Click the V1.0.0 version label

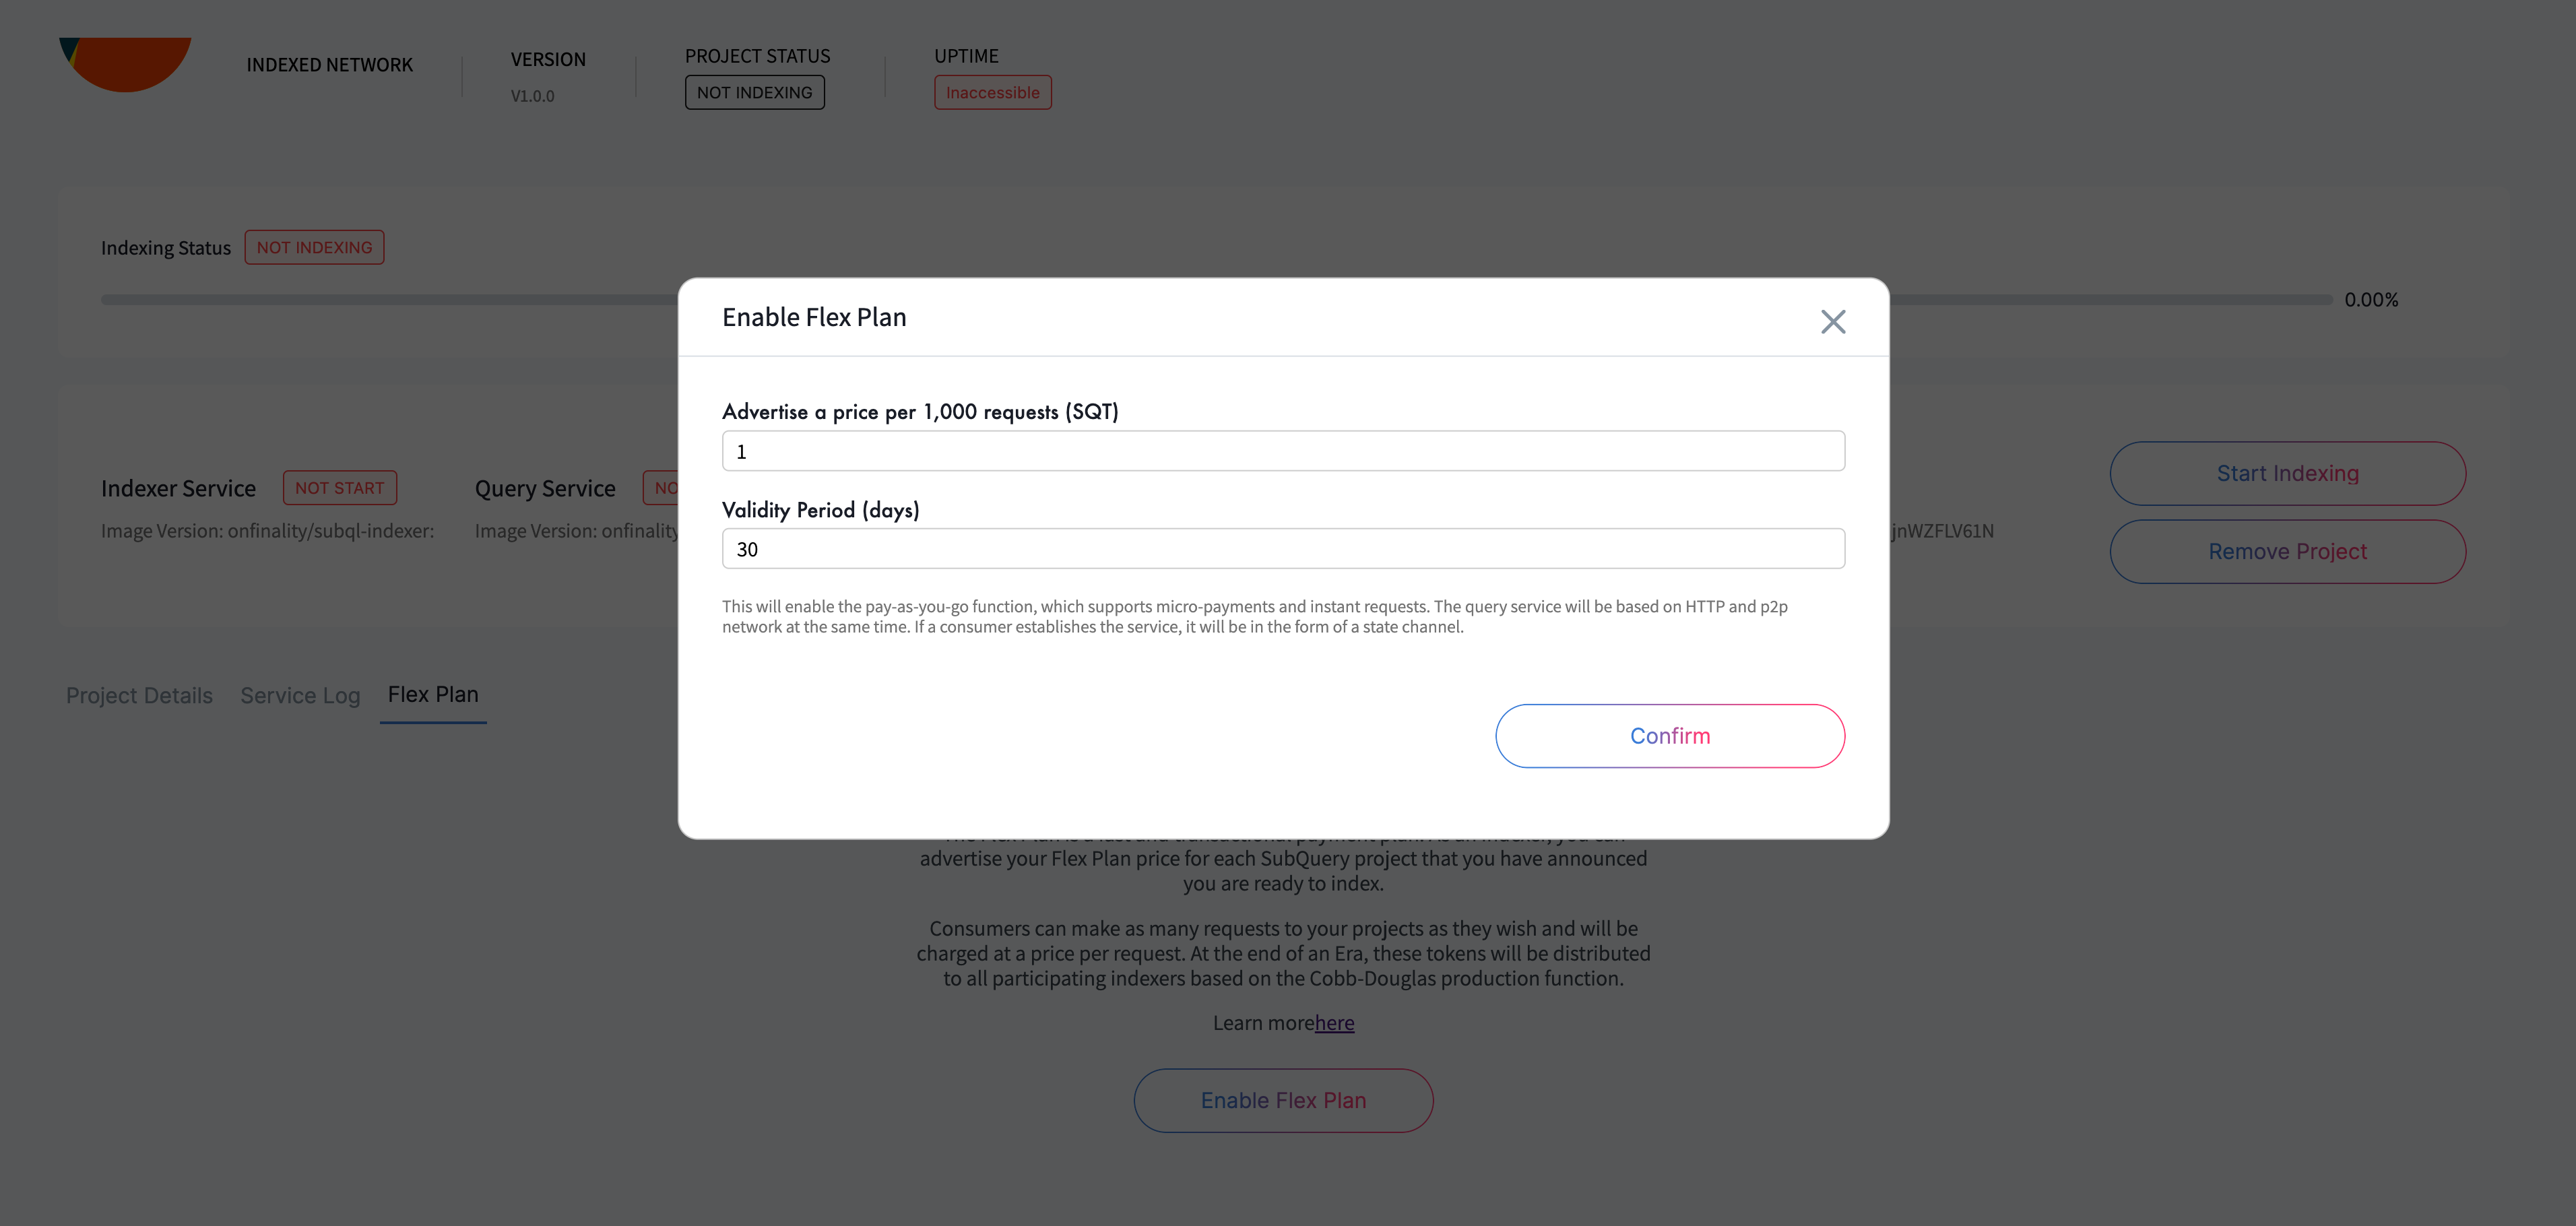(532, 96)
